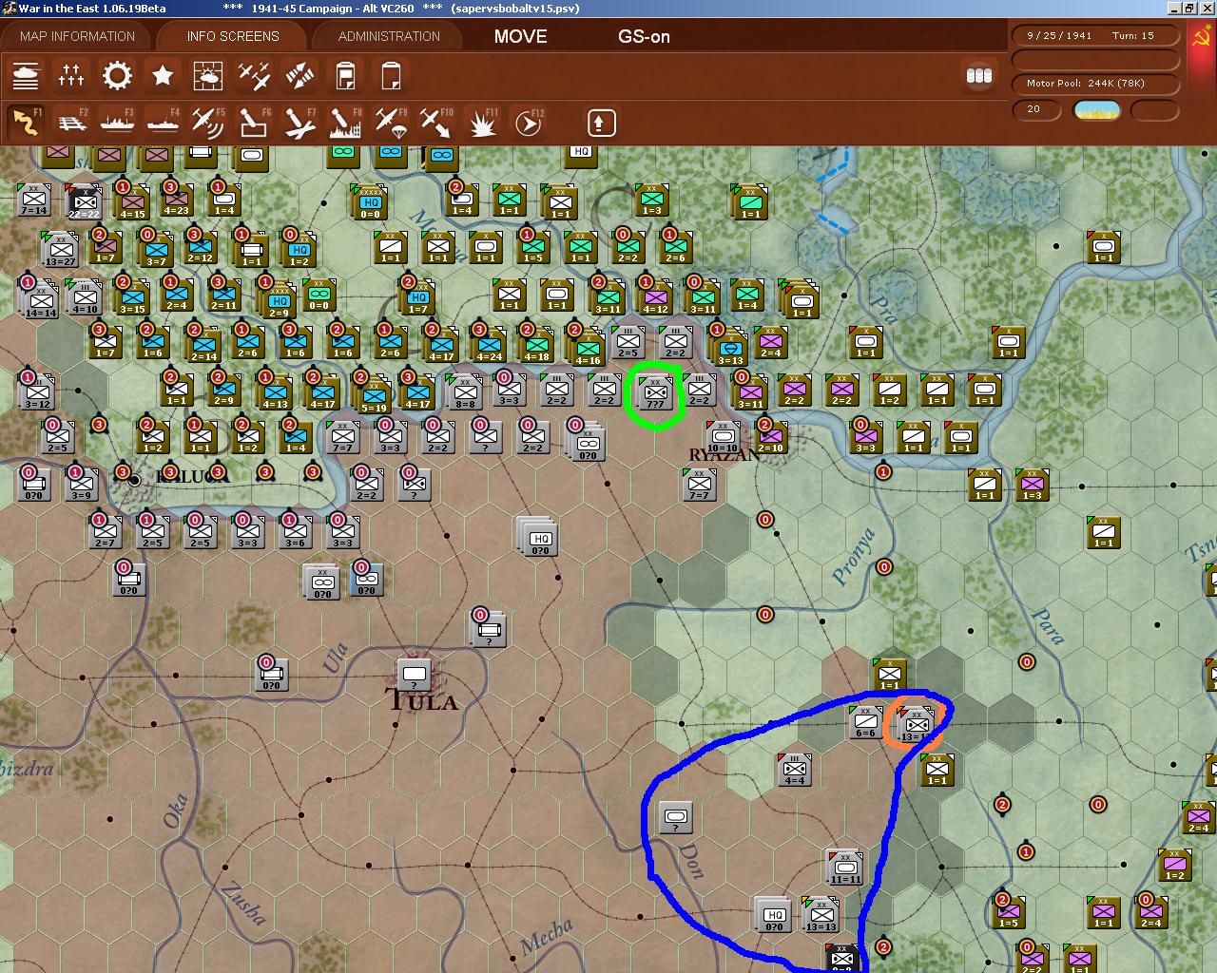Click the clear-weather sky indicator

[1096, 110]
